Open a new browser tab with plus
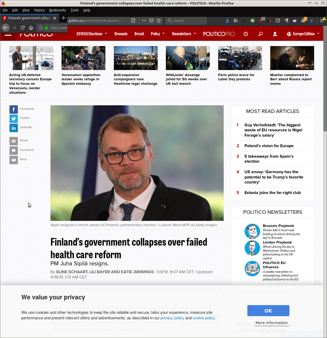The height and width of the screenshot is (338, 327). (63, 18)
